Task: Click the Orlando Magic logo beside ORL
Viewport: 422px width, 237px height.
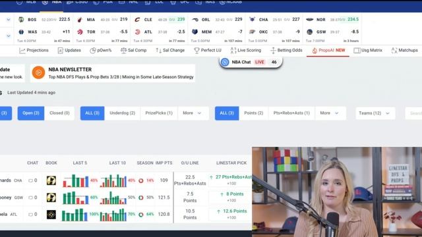Action: [x=195, y=19]
